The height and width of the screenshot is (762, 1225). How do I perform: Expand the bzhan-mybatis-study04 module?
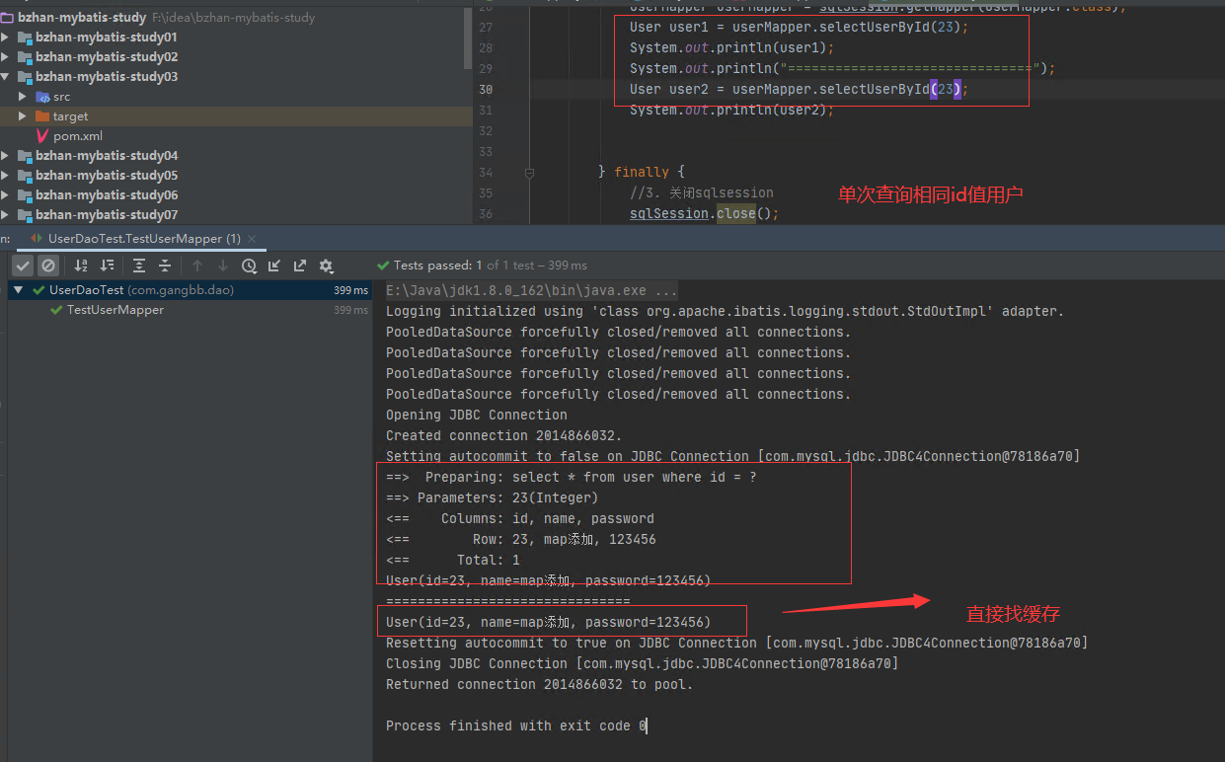pos(6,156)
